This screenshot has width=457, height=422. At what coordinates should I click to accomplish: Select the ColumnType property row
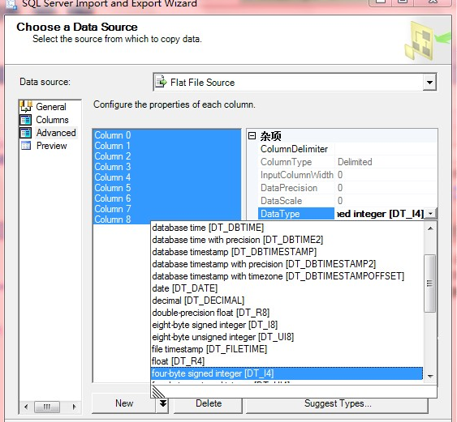click(347, 162)
